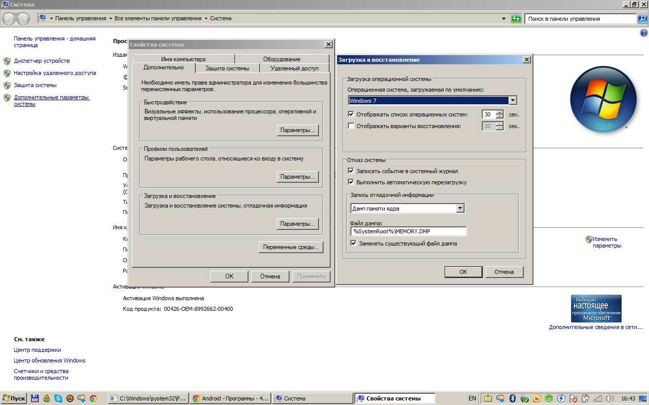The width and height of the screenshot is (649, 405).
Task: Launch Skype from the quick launch bar
Action: click(x=58, y=398)
